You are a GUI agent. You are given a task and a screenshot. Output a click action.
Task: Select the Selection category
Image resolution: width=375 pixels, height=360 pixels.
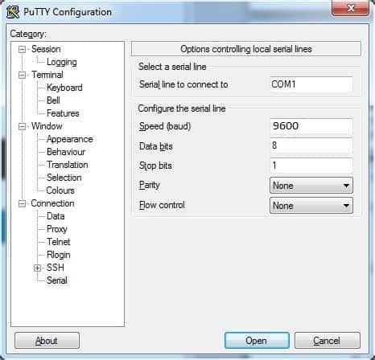[64, 178]
